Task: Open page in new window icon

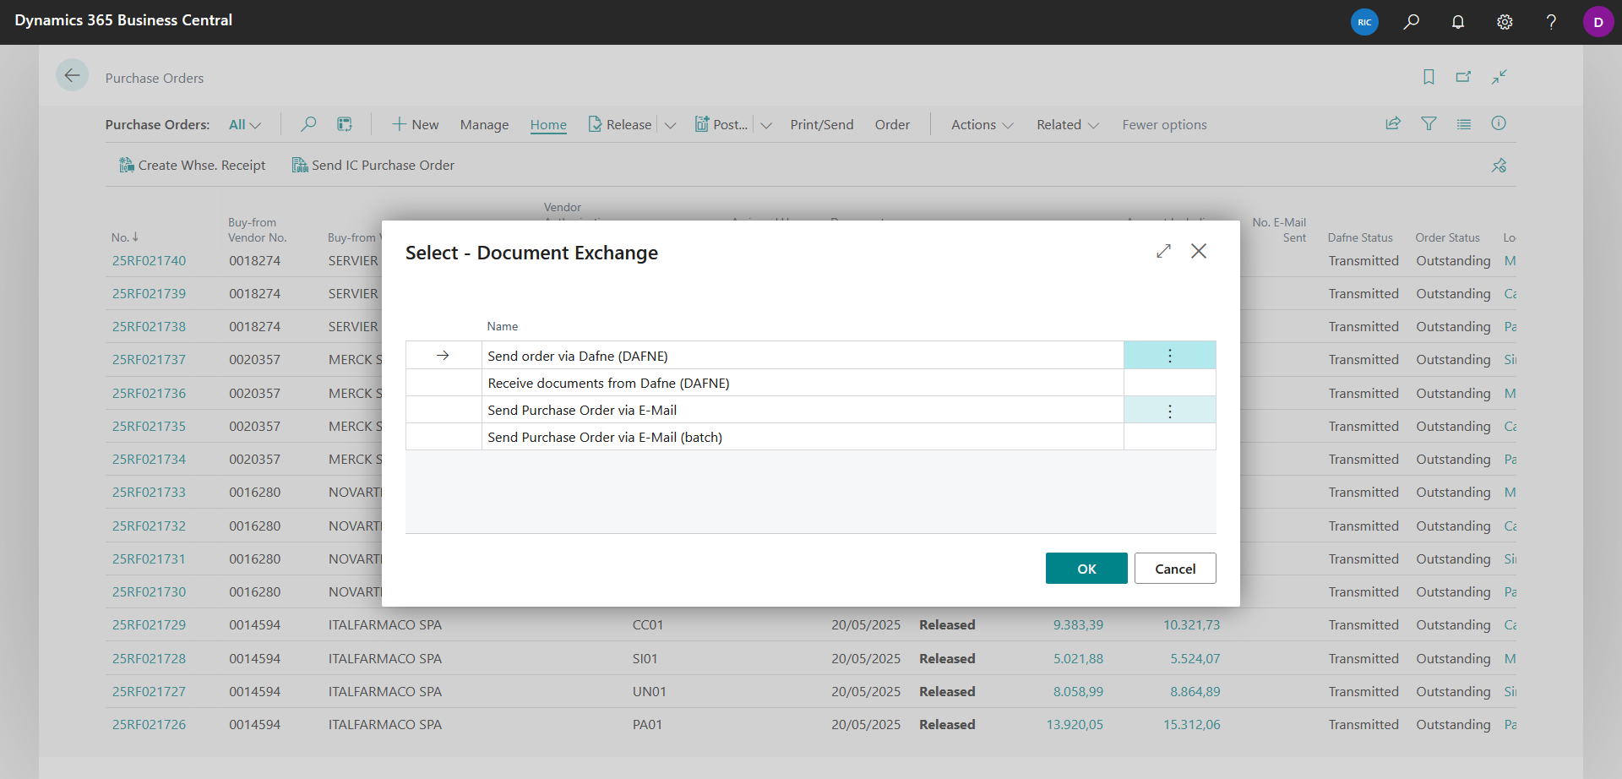Action: tap(1464, 77)
